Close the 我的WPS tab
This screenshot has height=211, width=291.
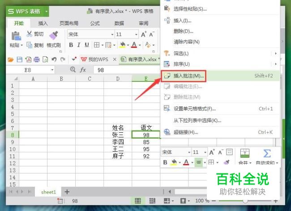(x=115, y=59)
